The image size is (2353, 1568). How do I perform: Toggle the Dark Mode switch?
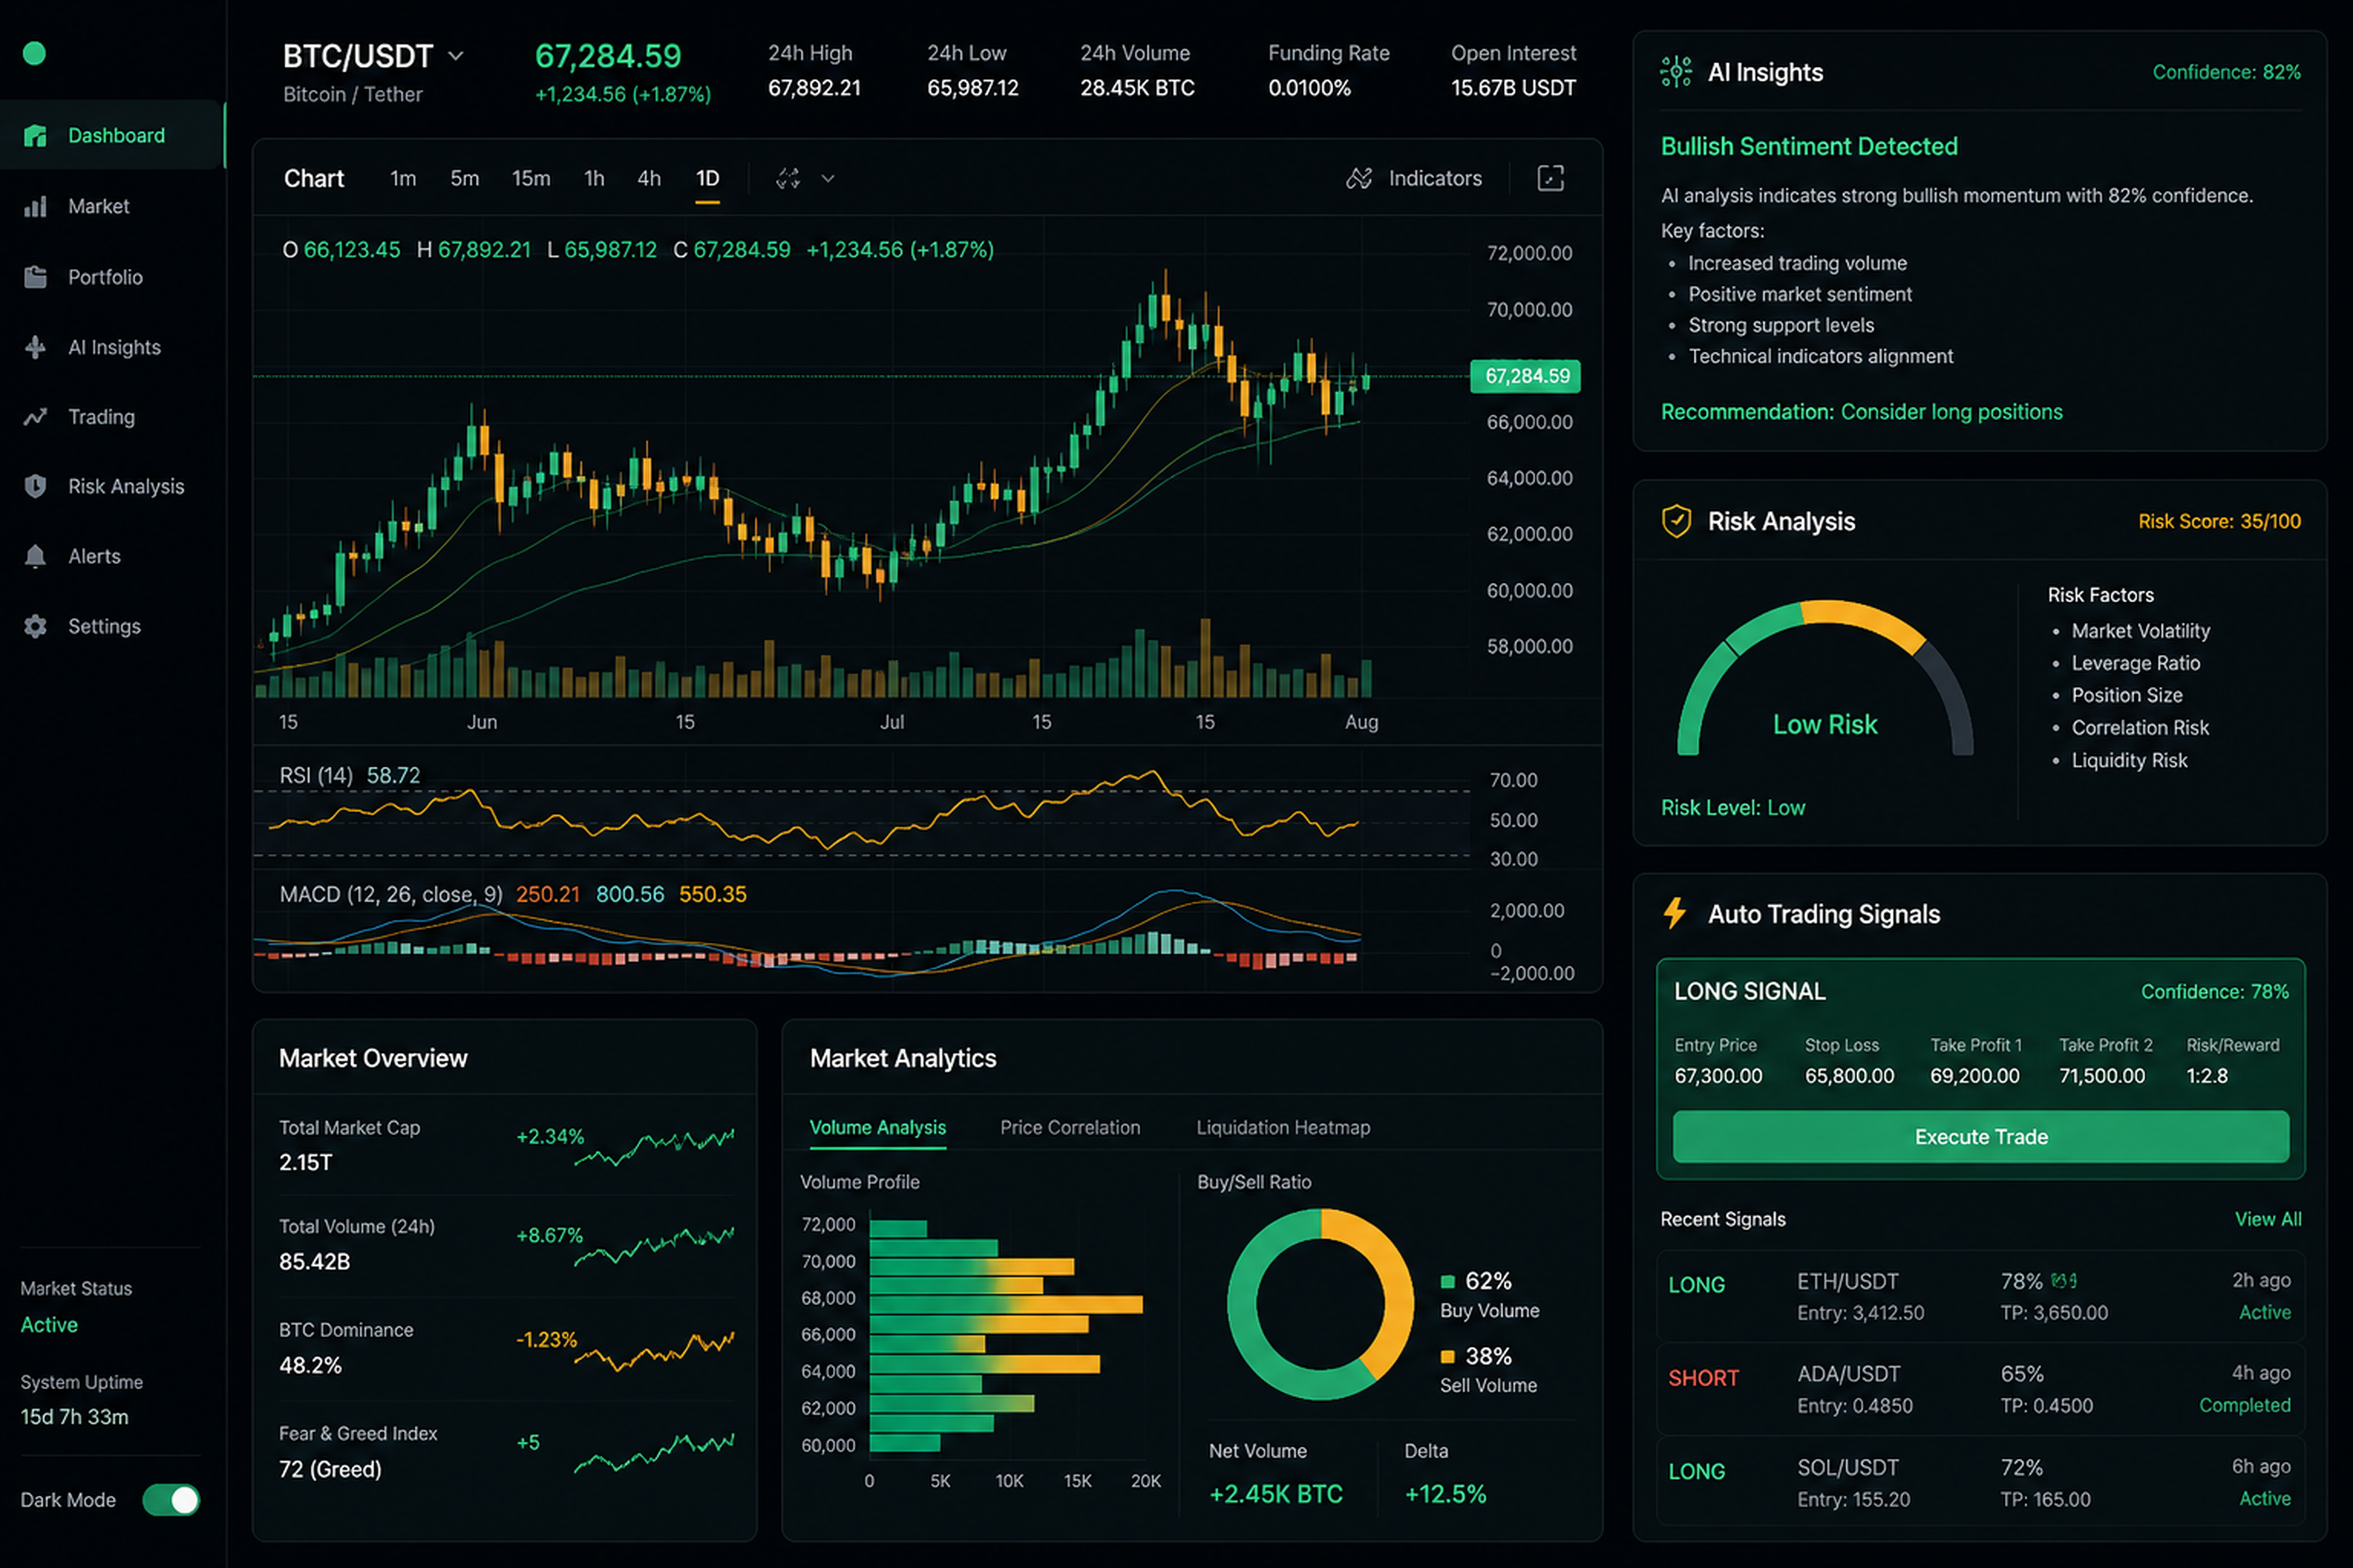[x=171, y=1500]
